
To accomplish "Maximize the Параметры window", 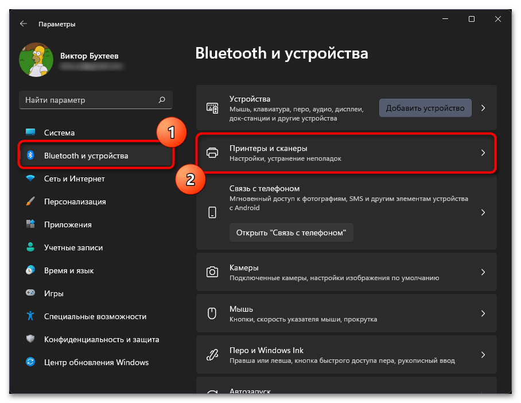I will point(472,19).
